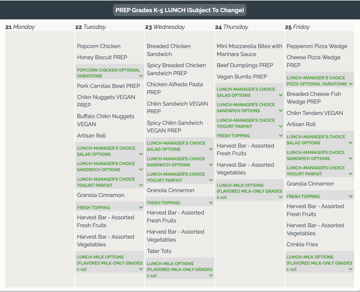This screenshot has width=360, height=292.
Task: Select Mini Mozzarella Bites with Marinara Sauce
Action: tap(249, 50)
